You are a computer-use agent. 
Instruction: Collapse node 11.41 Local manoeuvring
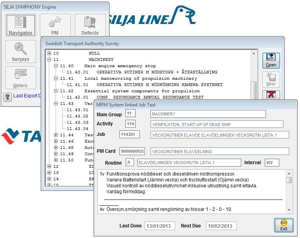(x=56, y=78)
